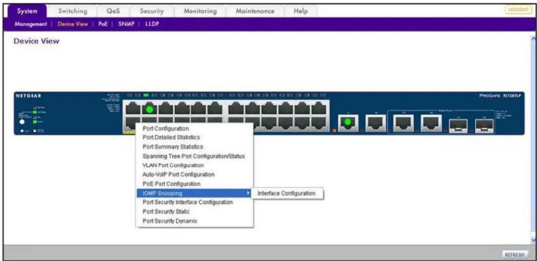Viewport: 537px width, 261px height.
Task: Select the Device View submenu link
Action: (73, 24)
